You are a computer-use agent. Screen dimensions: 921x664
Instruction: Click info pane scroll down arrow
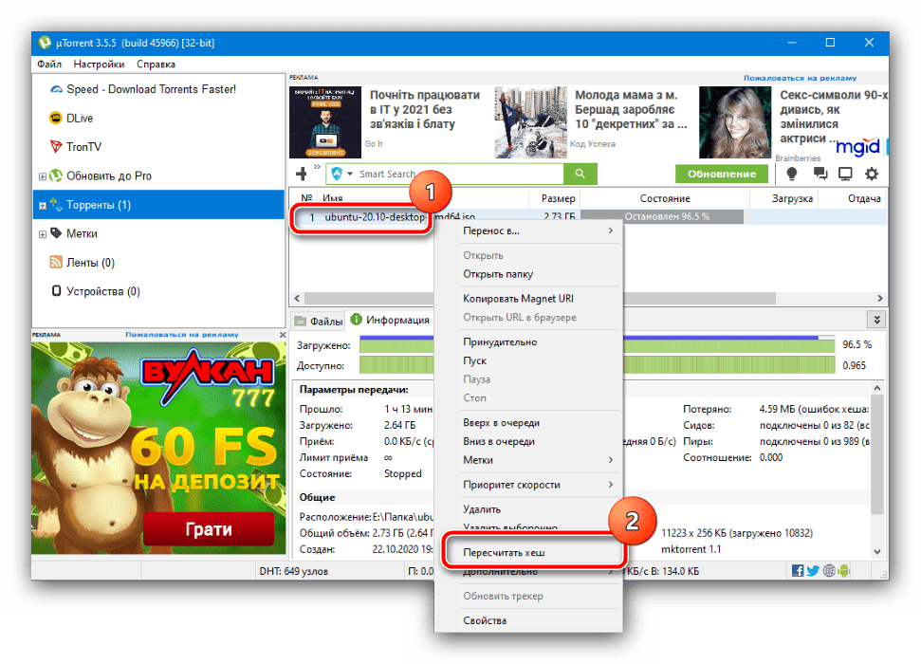[877, 552]
